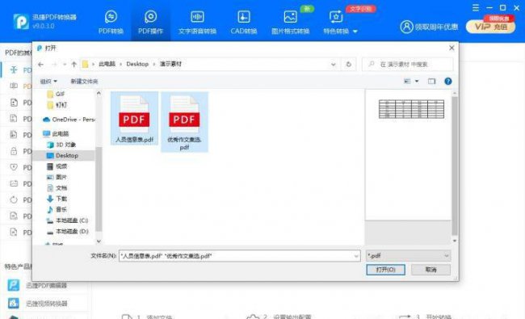525x319 pixels.
Task: Click 演示素材 in the address breadcrumb
Action: coord(170,64)
